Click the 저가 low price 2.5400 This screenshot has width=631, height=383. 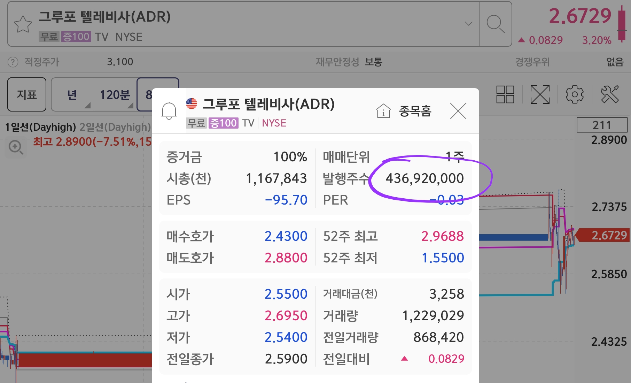(x=286, y=337)
